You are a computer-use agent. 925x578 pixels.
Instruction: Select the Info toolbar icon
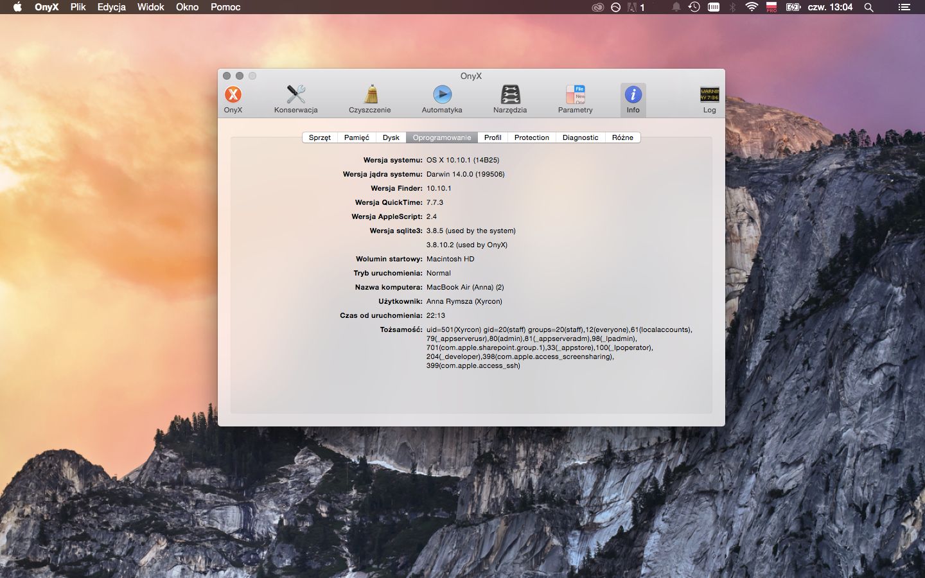pos(633,99)
